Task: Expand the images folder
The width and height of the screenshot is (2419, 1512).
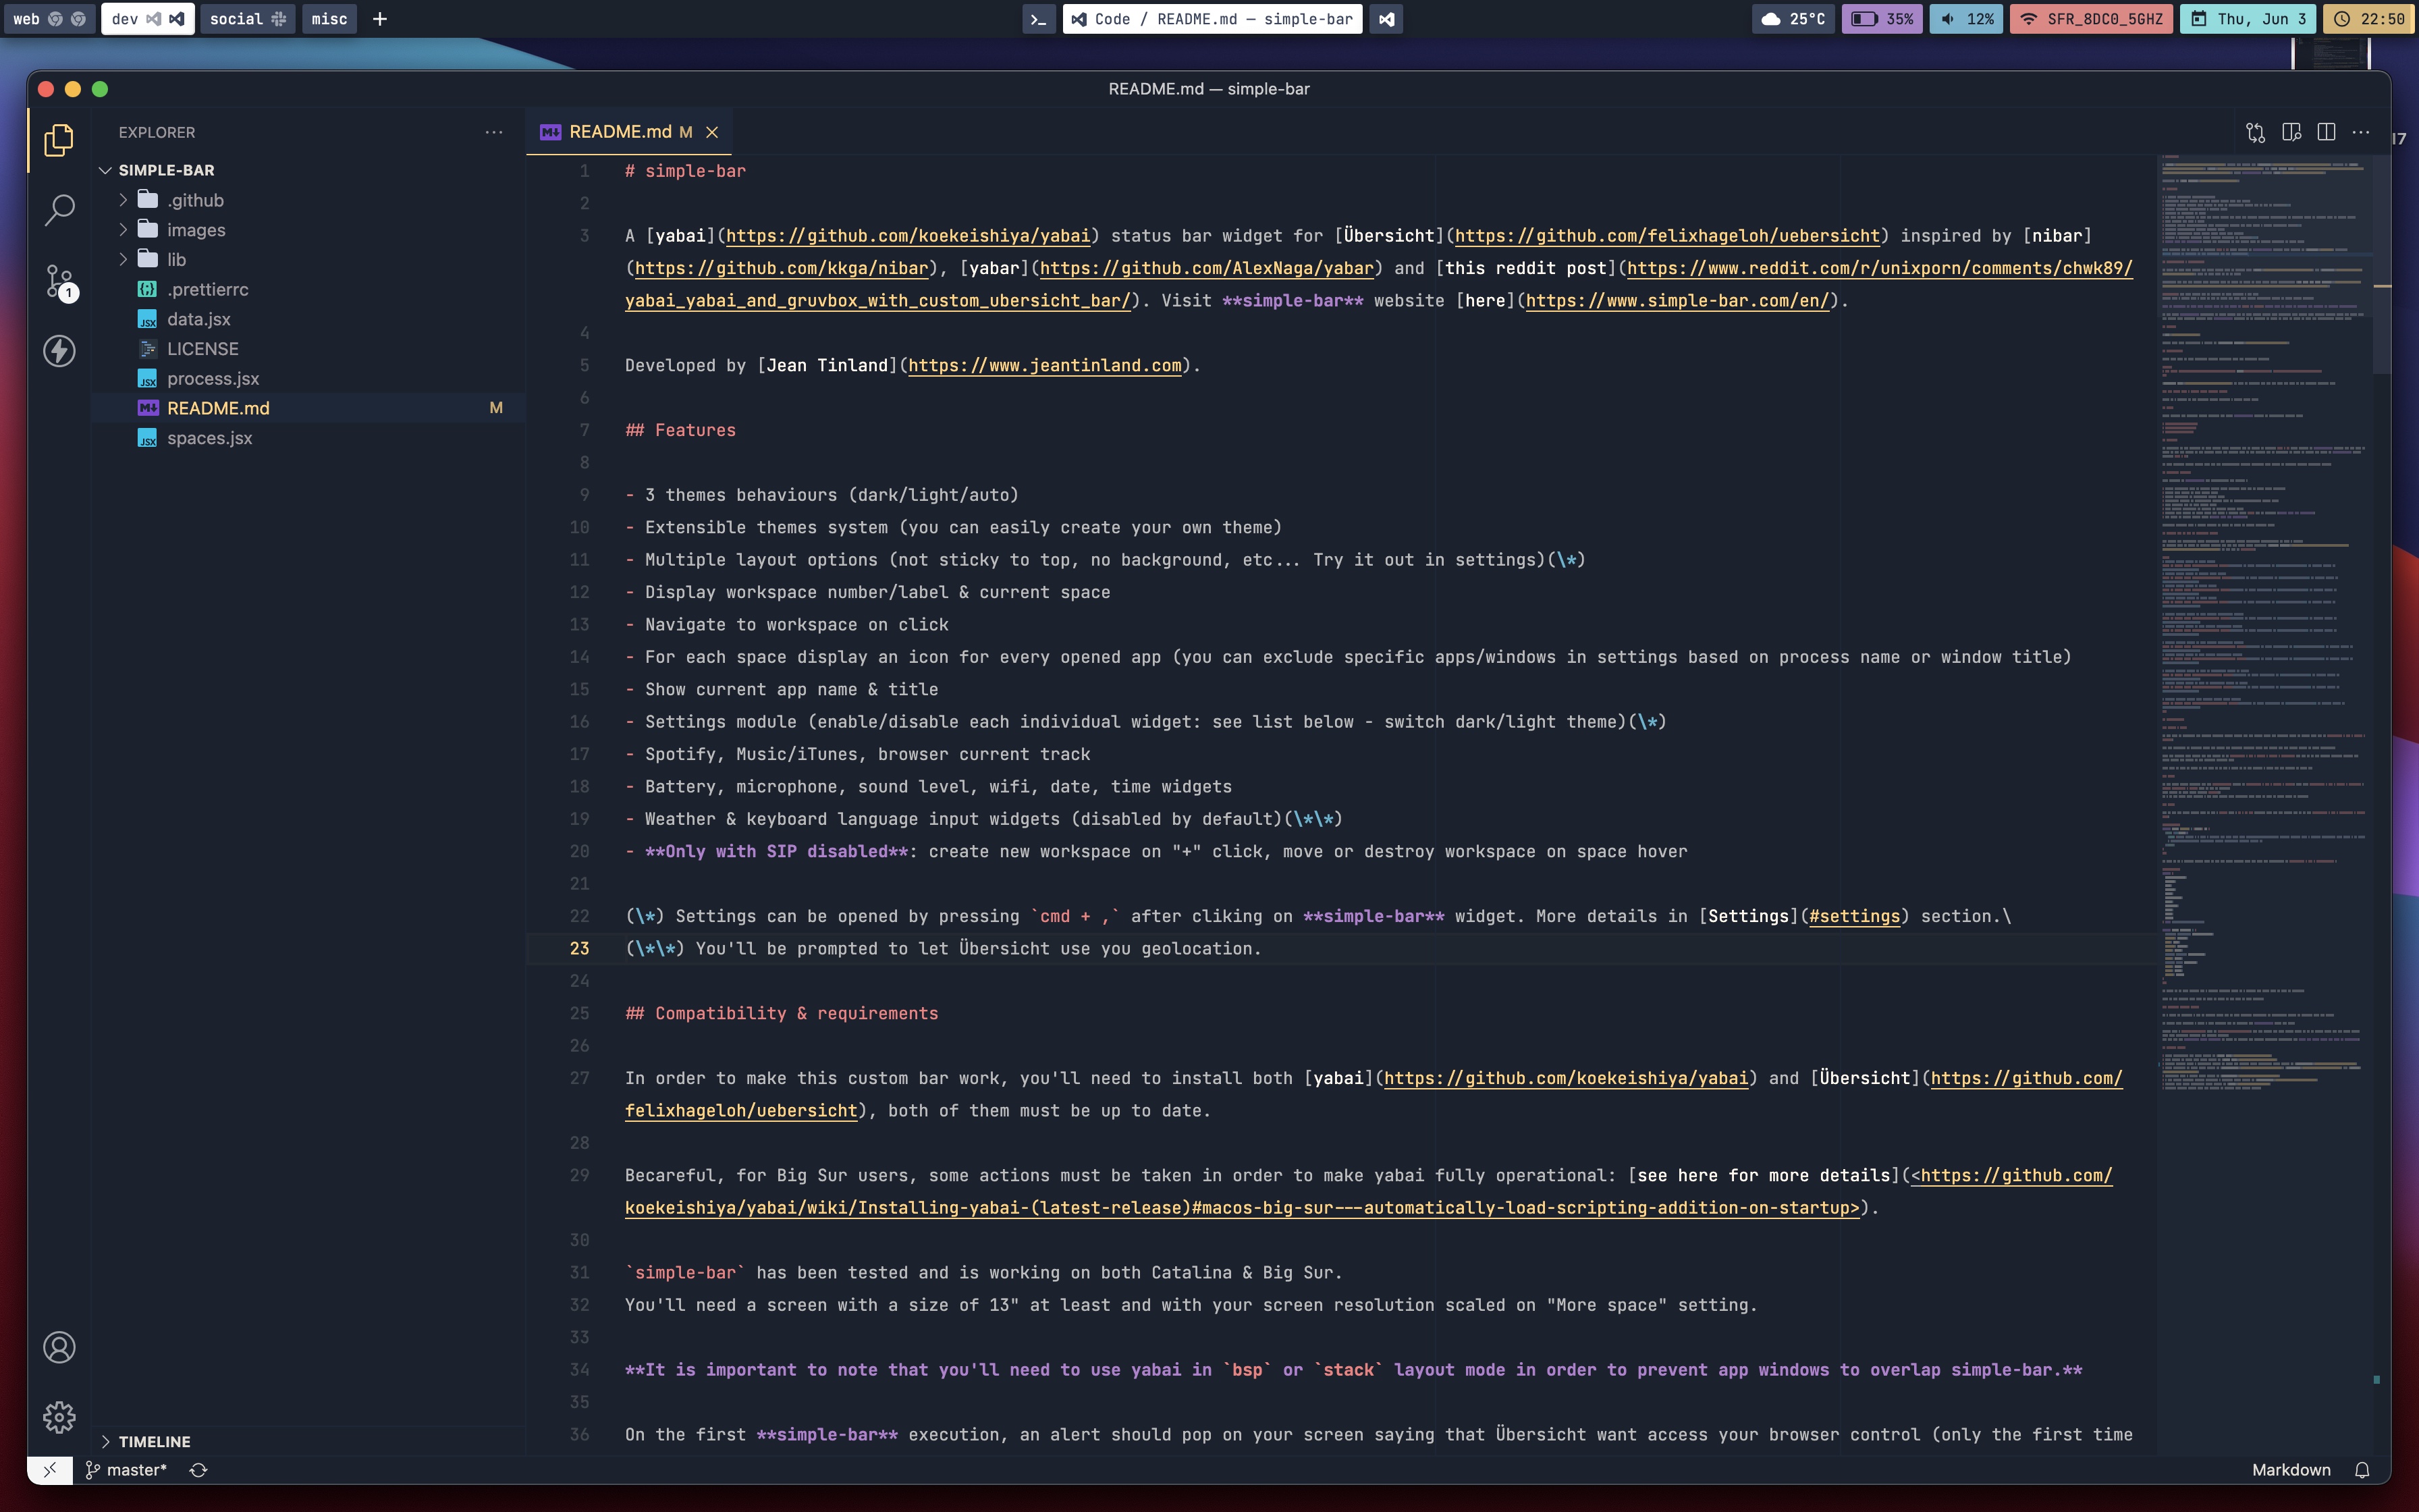Action: click(x=196, y=230)
